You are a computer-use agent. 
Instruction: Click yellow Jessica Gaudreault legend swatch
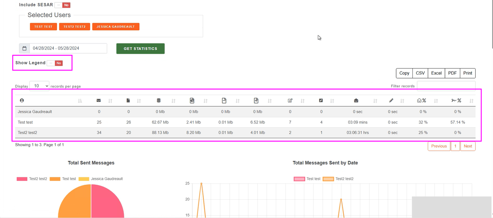click(x=84, y=179)
